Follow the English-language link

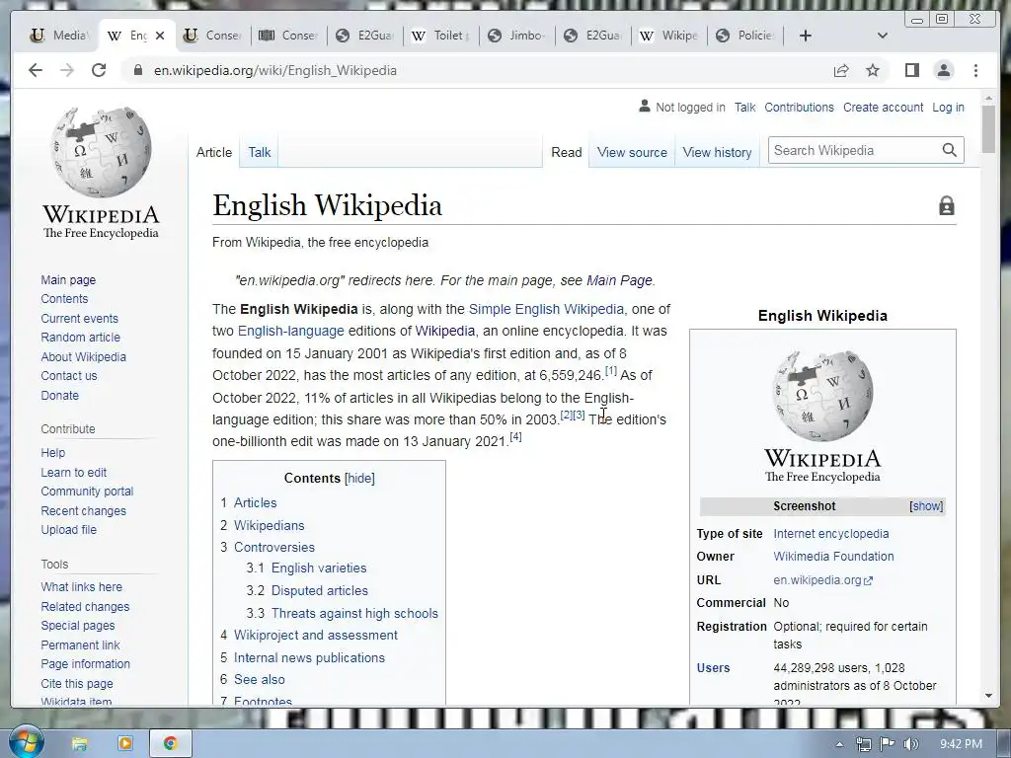[x=291, y=331]
